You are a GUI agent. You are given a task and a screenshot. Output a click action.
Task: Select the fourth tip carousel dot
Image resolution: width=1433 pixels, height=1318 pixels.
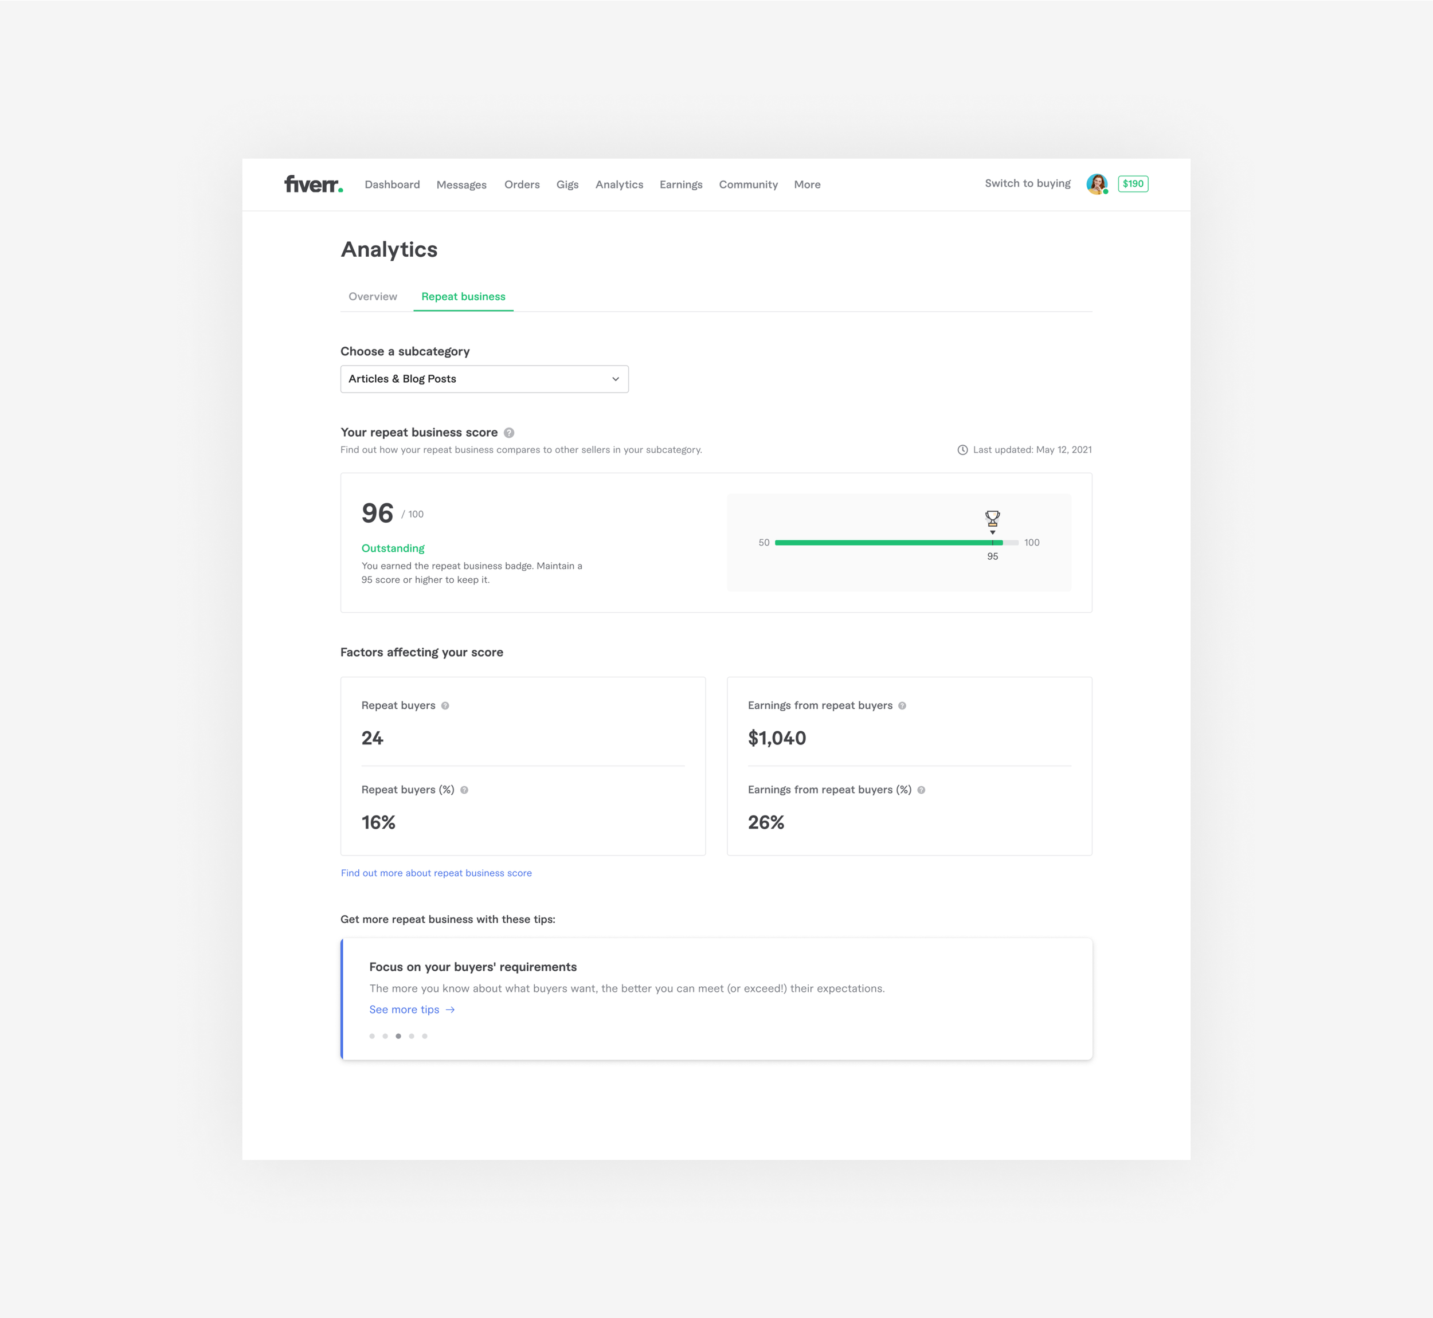(412, 1036)
